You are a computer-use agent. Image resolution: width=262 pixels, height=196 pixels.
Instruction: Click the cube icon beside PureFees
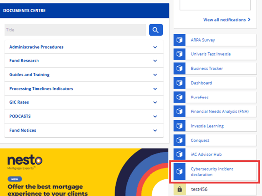click(179, 97)
